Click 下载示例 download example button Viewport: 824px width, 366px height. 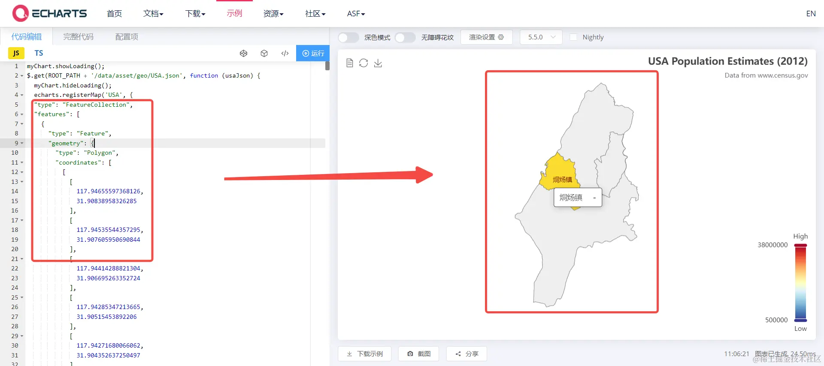point(365,354)
